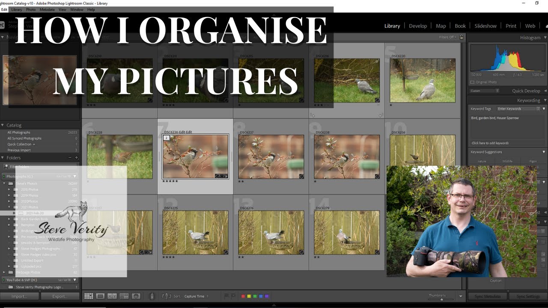Open Survey view in the toolbar
Image resolution: width=548 pixels, height=308 pixels.
pos(124,296)
